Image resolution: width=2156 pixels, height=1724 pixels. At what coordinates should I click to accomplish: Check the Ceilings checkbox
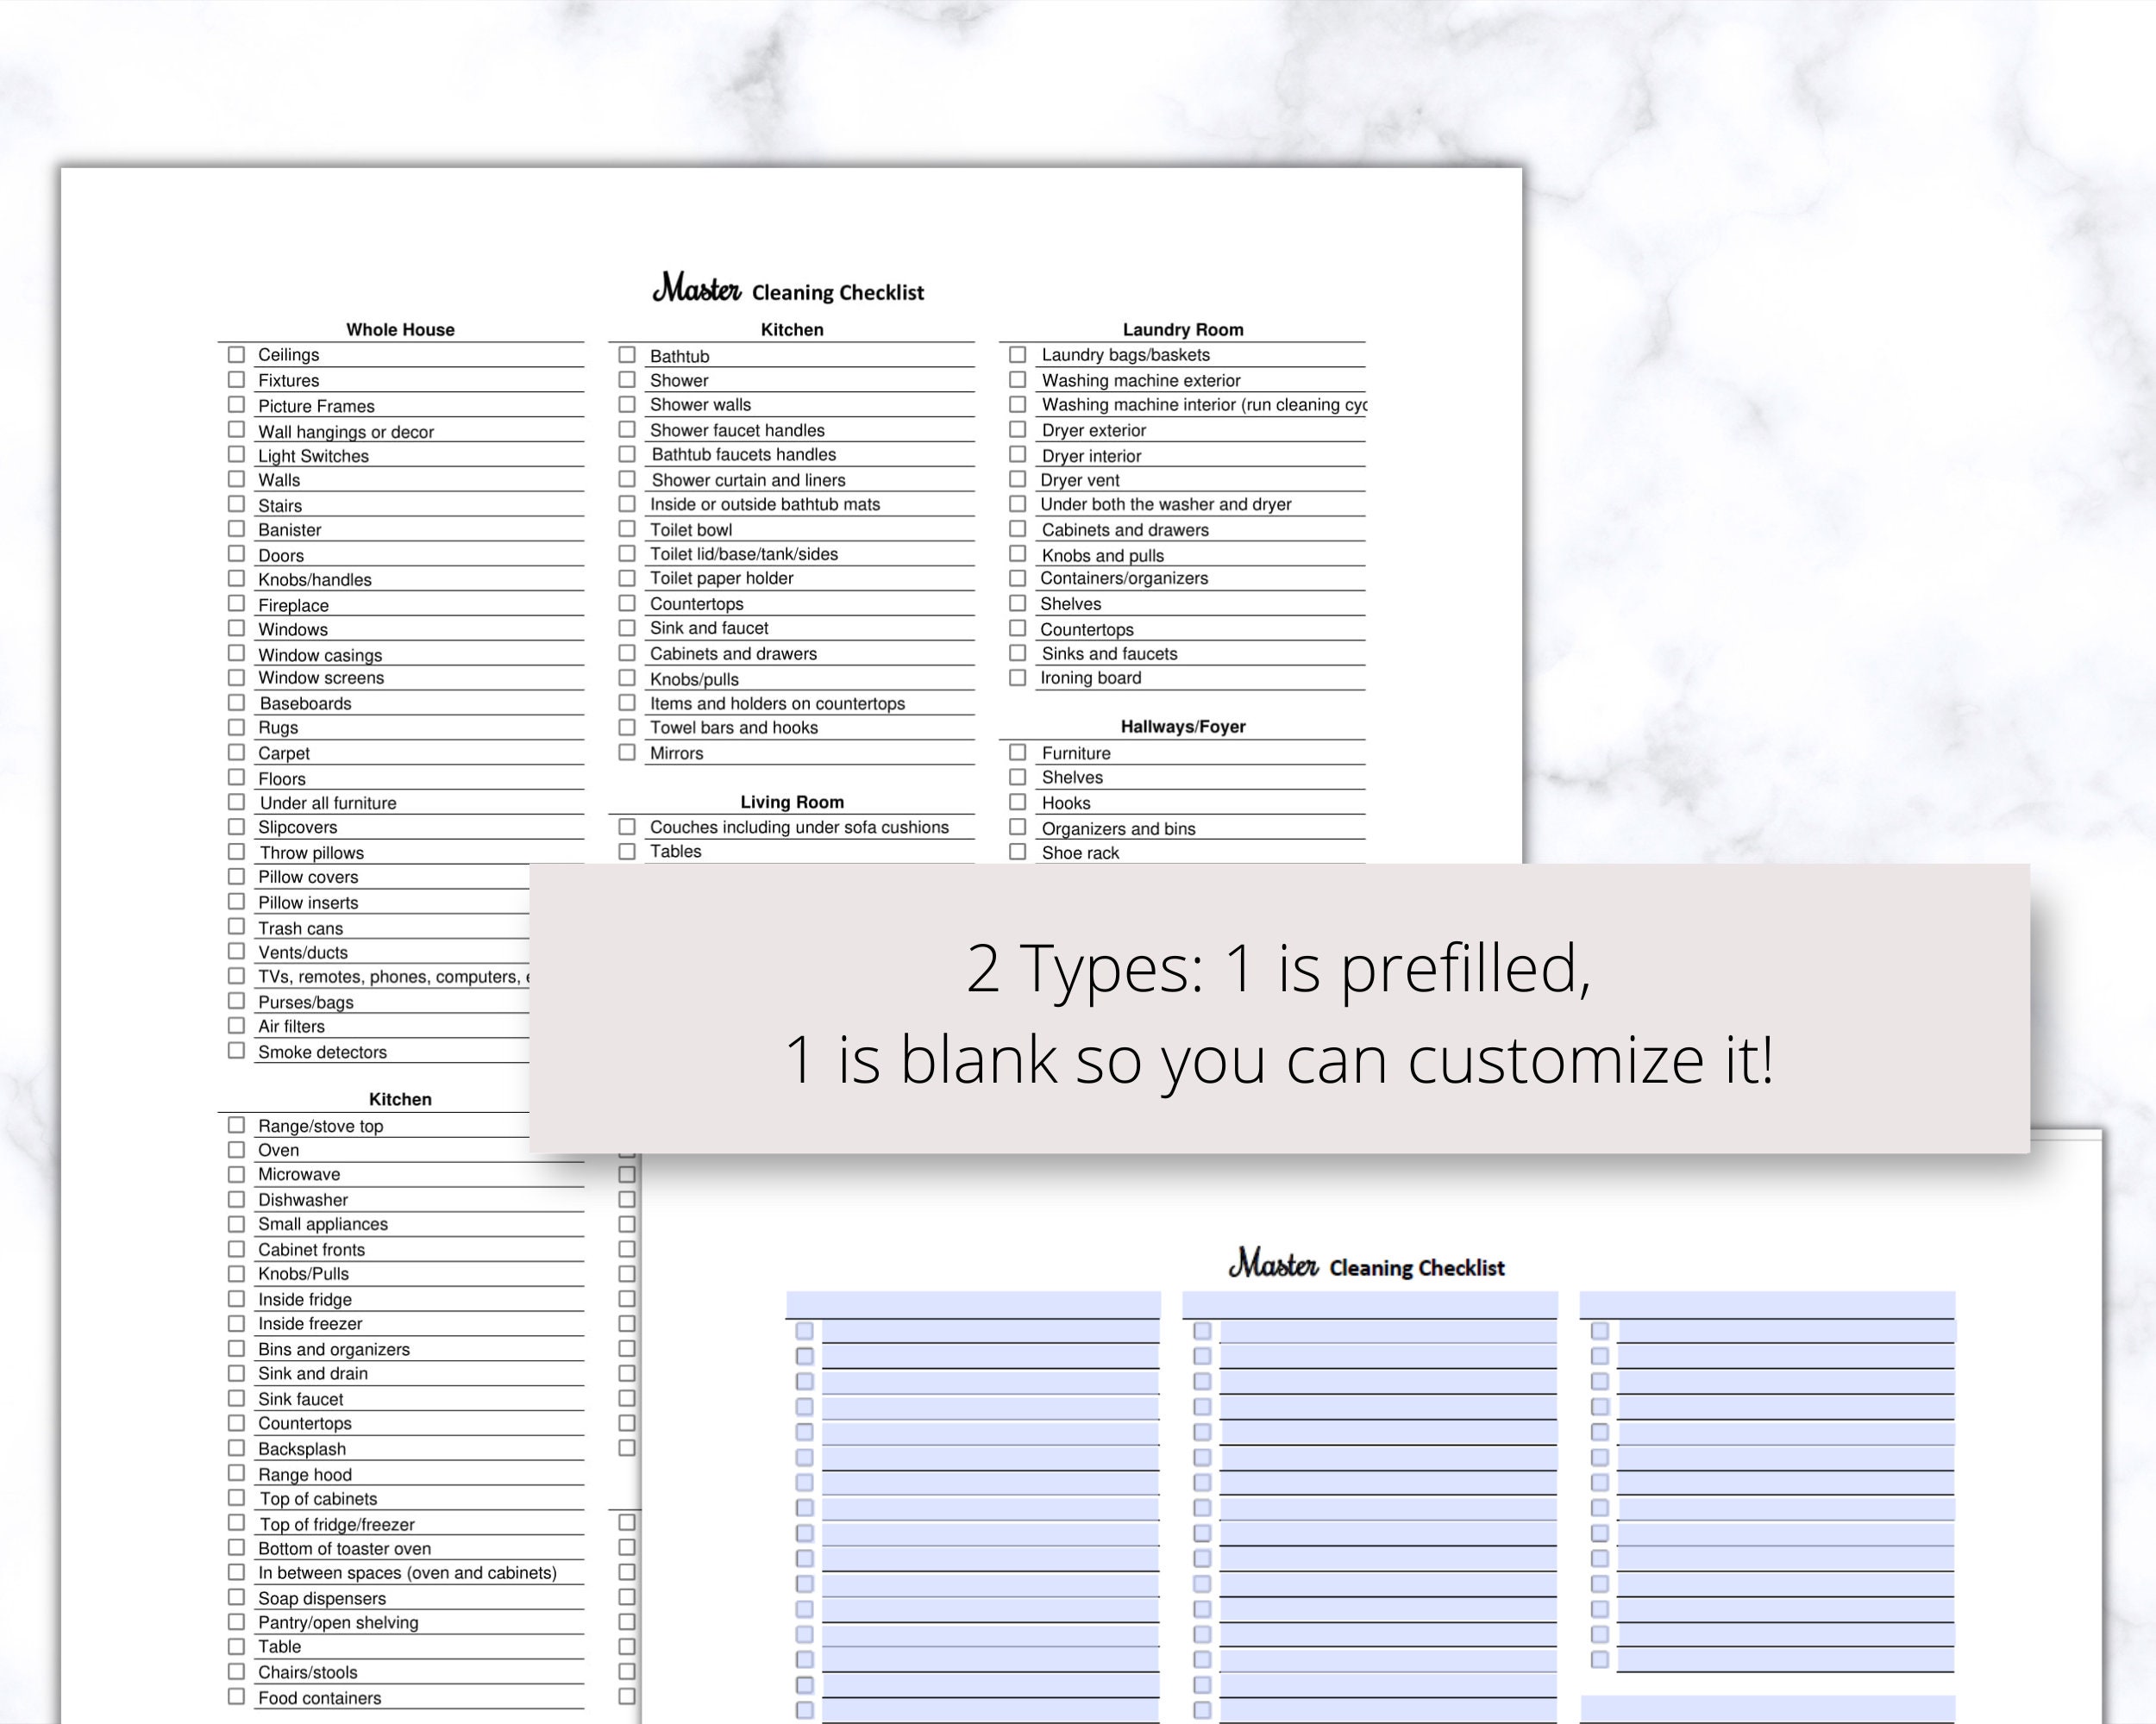(236, 355)
